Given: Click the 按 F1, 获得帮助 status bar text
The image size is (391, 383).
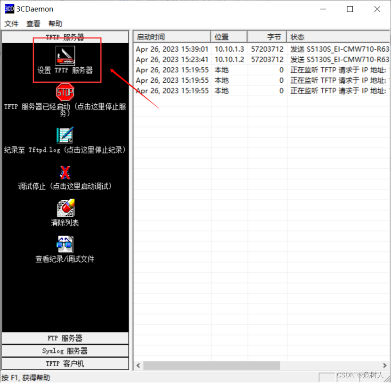Looking at the screenshot, I should pos(26,378).
